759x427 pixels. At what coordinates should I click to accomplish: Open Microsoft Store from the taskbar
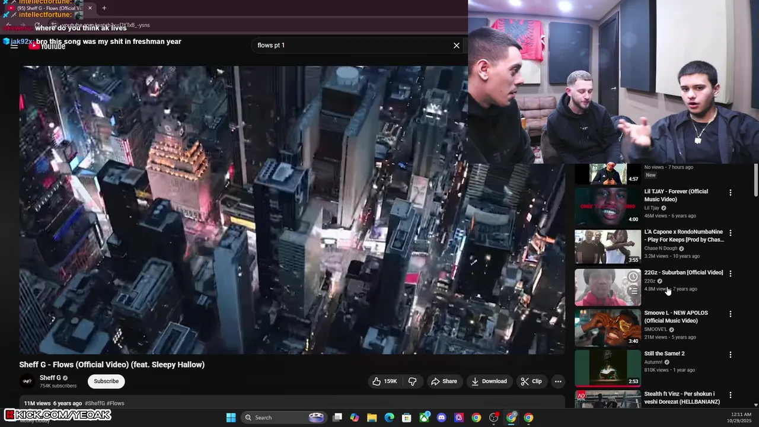pyautogui.click(x=407, y=418)
